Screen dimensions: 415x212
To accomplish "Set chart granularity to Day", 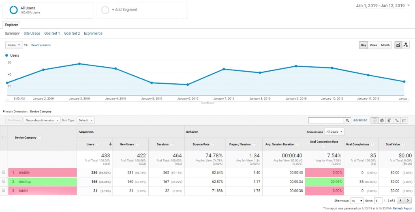I will click(364, 45).
